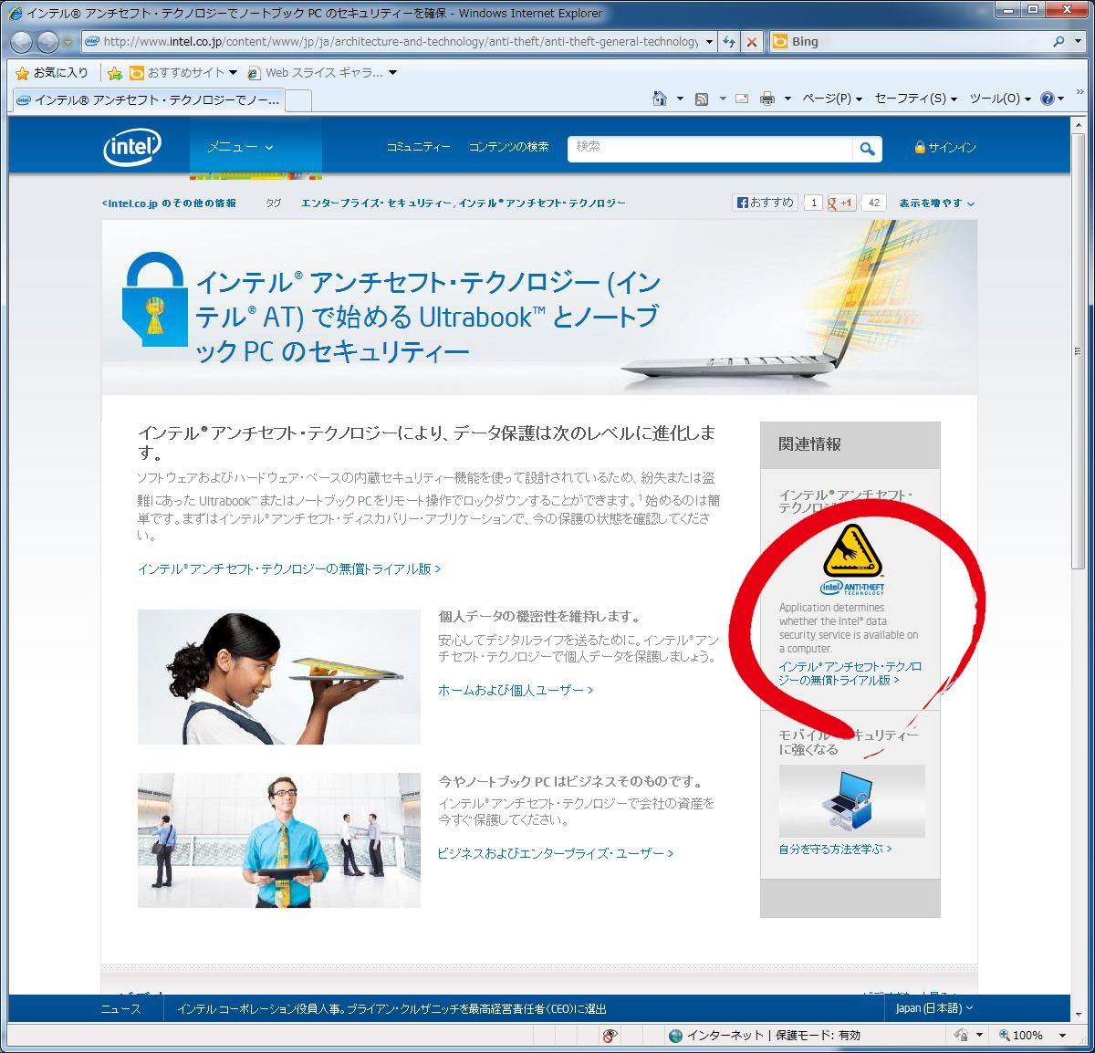Image resolution: width=1095 pixels, height=1053 pixels.
Task: Click the Refresh page icon
Action: pos(729,41)
